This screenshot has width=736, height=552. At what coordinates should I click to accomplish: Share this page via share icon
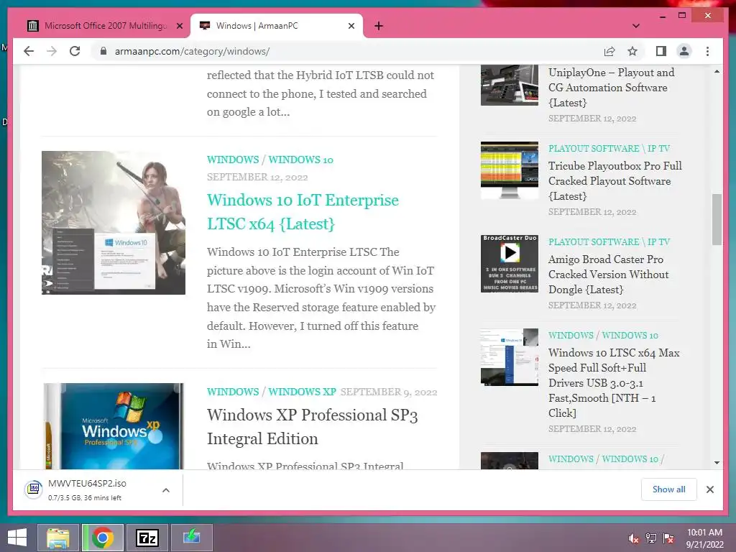point(609,51)
